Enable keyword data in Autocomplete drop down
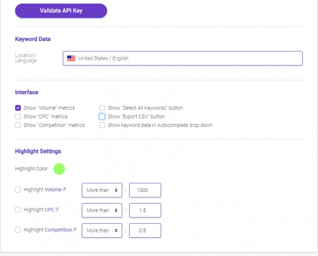 pos(102,125)
